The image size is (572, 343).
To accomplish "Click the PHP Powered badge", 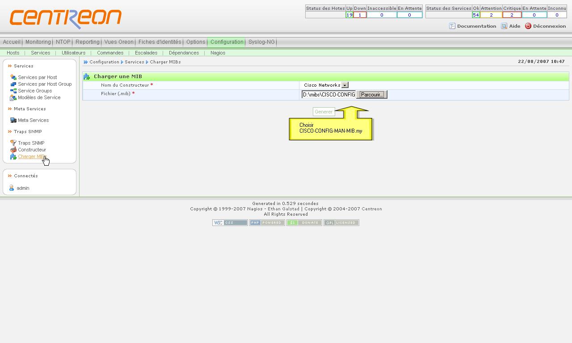I will click(267, 223).
